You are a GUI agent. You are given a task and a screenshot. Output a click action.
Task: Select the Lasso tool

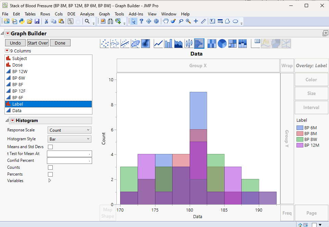(181, 21)
